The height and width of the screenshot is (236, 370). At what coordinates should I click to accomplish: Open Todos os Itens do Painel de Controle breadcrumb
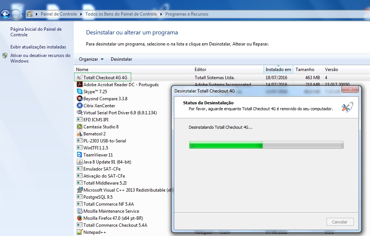[121, 14]
